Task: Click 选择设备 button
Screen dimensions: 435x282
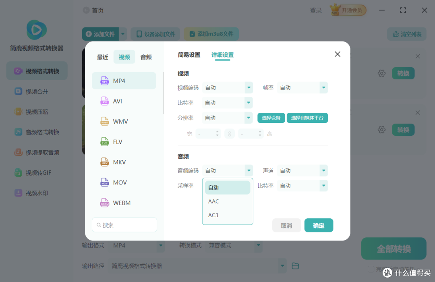Action: (x=271, y=118)
